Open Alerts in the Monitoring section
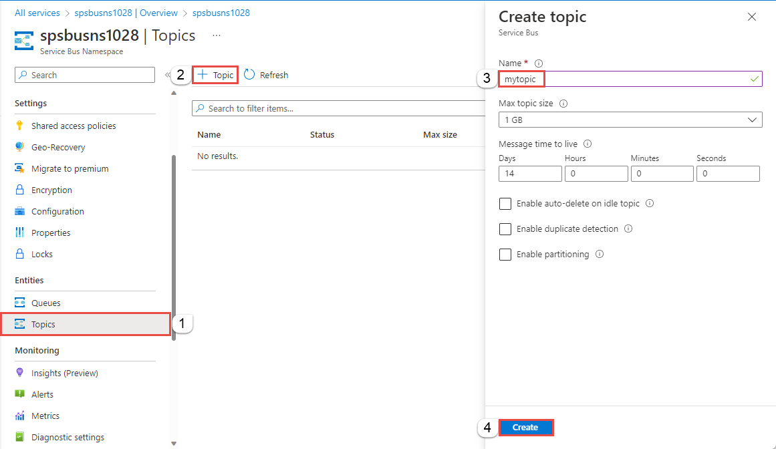Viewport: 776px width, 449px height. point(42,395)
